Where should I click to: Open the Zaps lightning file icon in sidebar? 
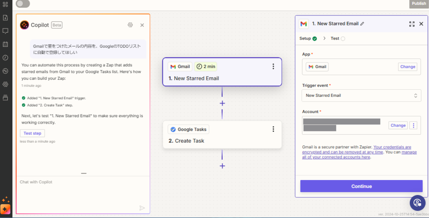(5, 18)
